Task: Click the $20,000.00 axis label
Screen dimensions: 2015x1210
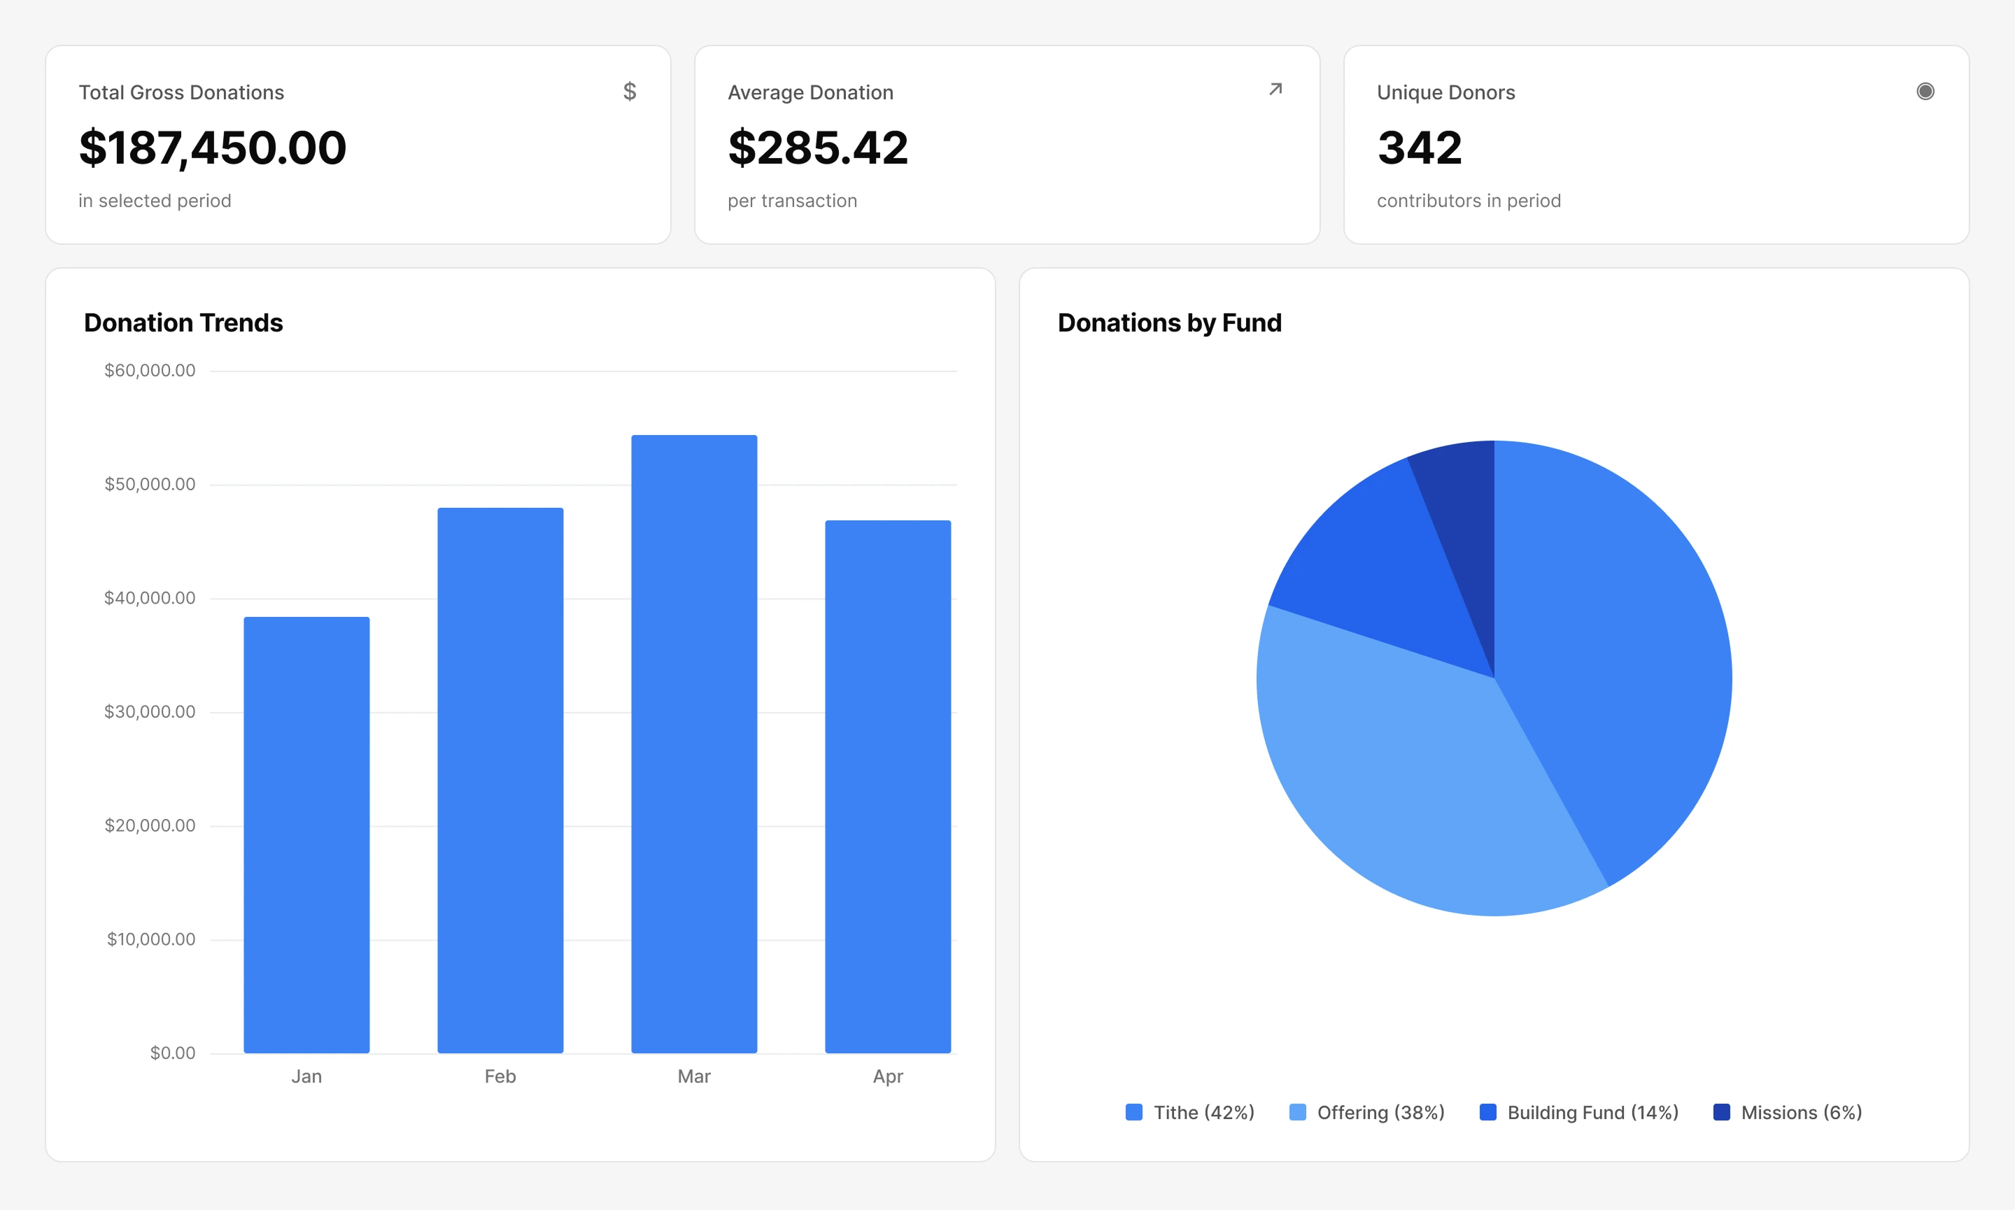Action: (150, 825)
